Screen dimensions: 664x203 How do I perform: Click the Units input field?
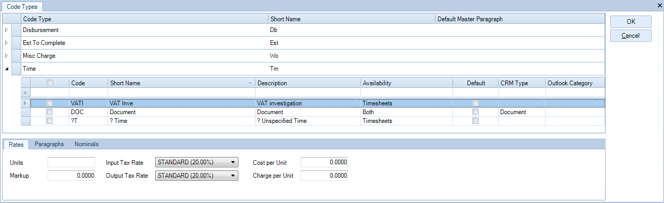71,162
